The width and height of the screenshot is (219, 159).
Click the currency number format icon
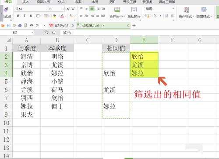coord(147,16)
